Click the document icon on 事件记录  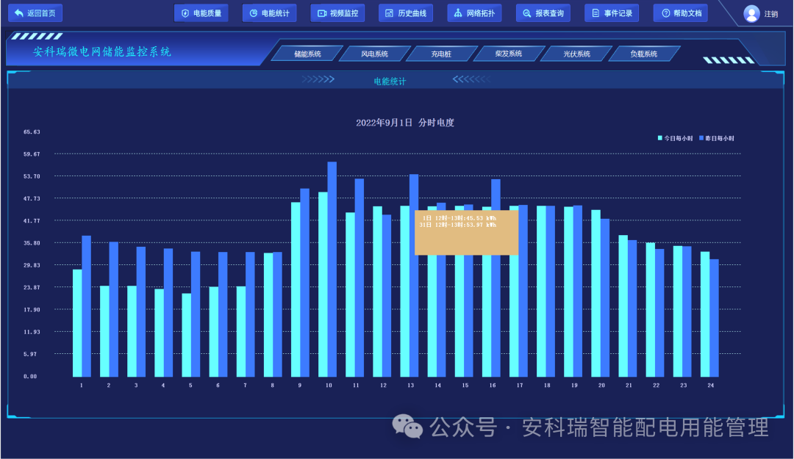pos(595,13)
